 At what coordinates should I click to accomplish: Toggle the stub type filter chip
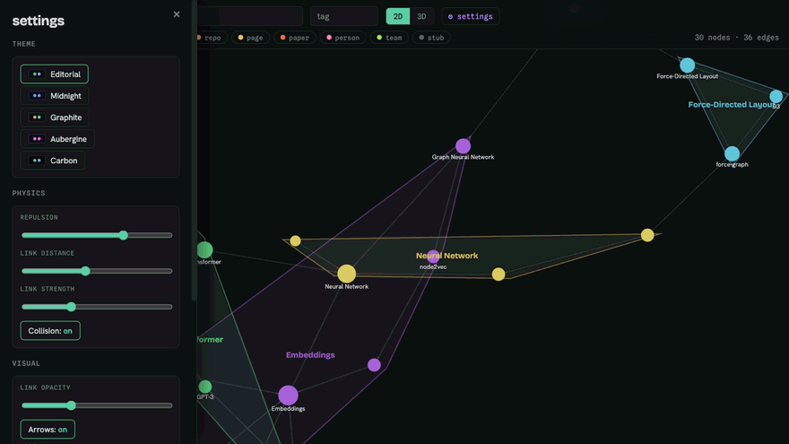pyautogui.click(x=432, y=38)
